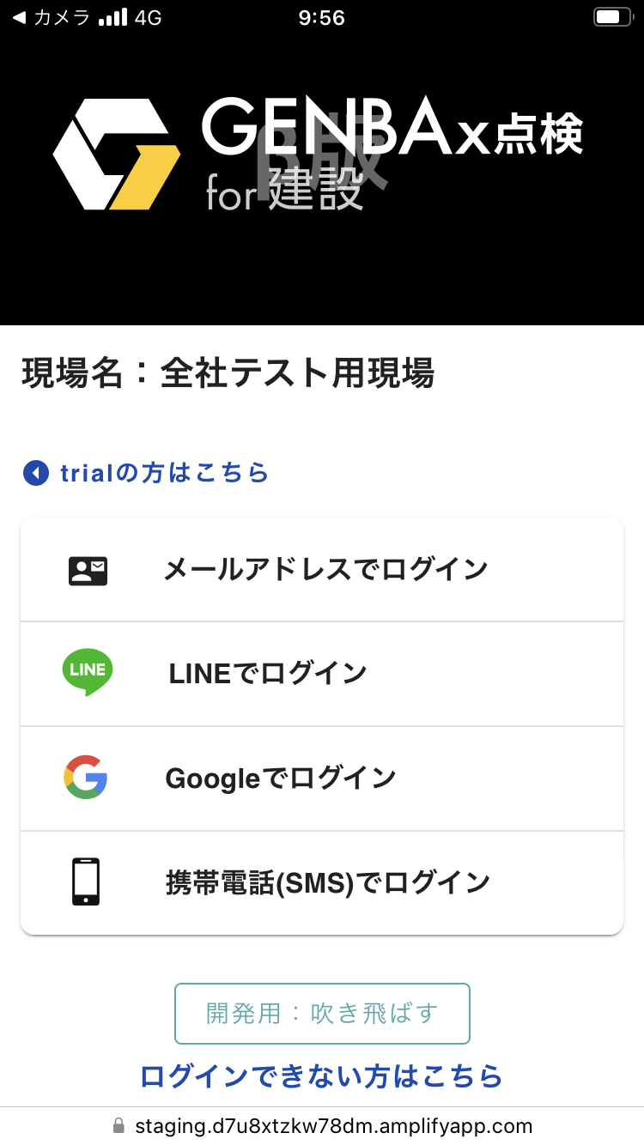The image size is (644, 1145).
Task: Tap the 9:56 clock in status bar
Action: coord(322,17)
